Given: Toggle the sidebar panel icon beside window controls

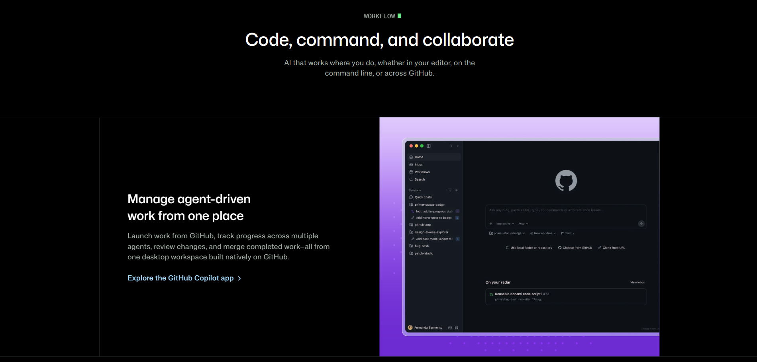Looking at the screenshot, I should [x=429, y=146].
